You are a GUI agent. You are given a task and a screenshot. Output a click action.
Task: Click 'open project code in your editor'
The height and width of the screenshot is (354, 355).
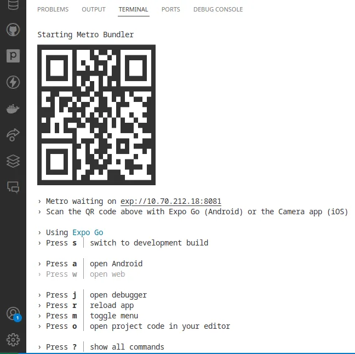[x=160, y=326]
